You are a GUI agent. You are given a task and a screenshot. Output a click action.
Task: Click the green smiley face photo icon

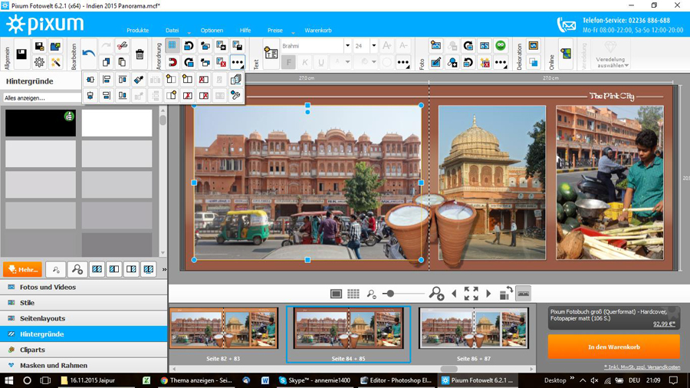point(501,46)
